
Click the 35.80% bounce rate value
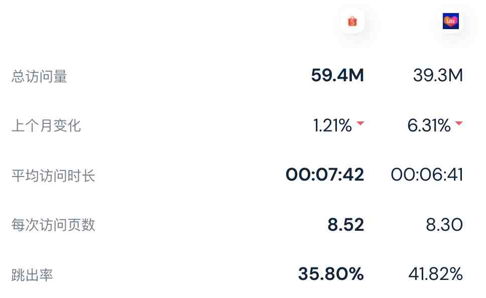coord(331,274)
